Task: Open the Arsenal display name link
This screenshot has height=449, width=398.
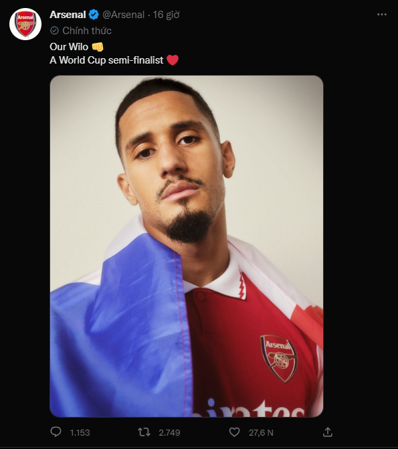Action: 68,14
